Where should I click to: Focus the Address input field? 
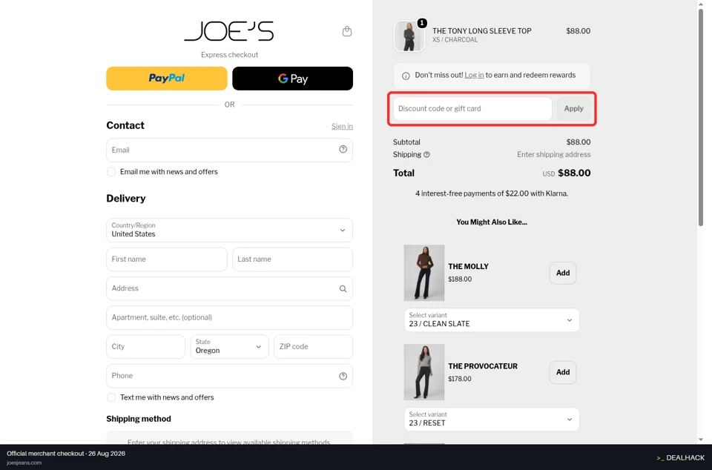229,288
